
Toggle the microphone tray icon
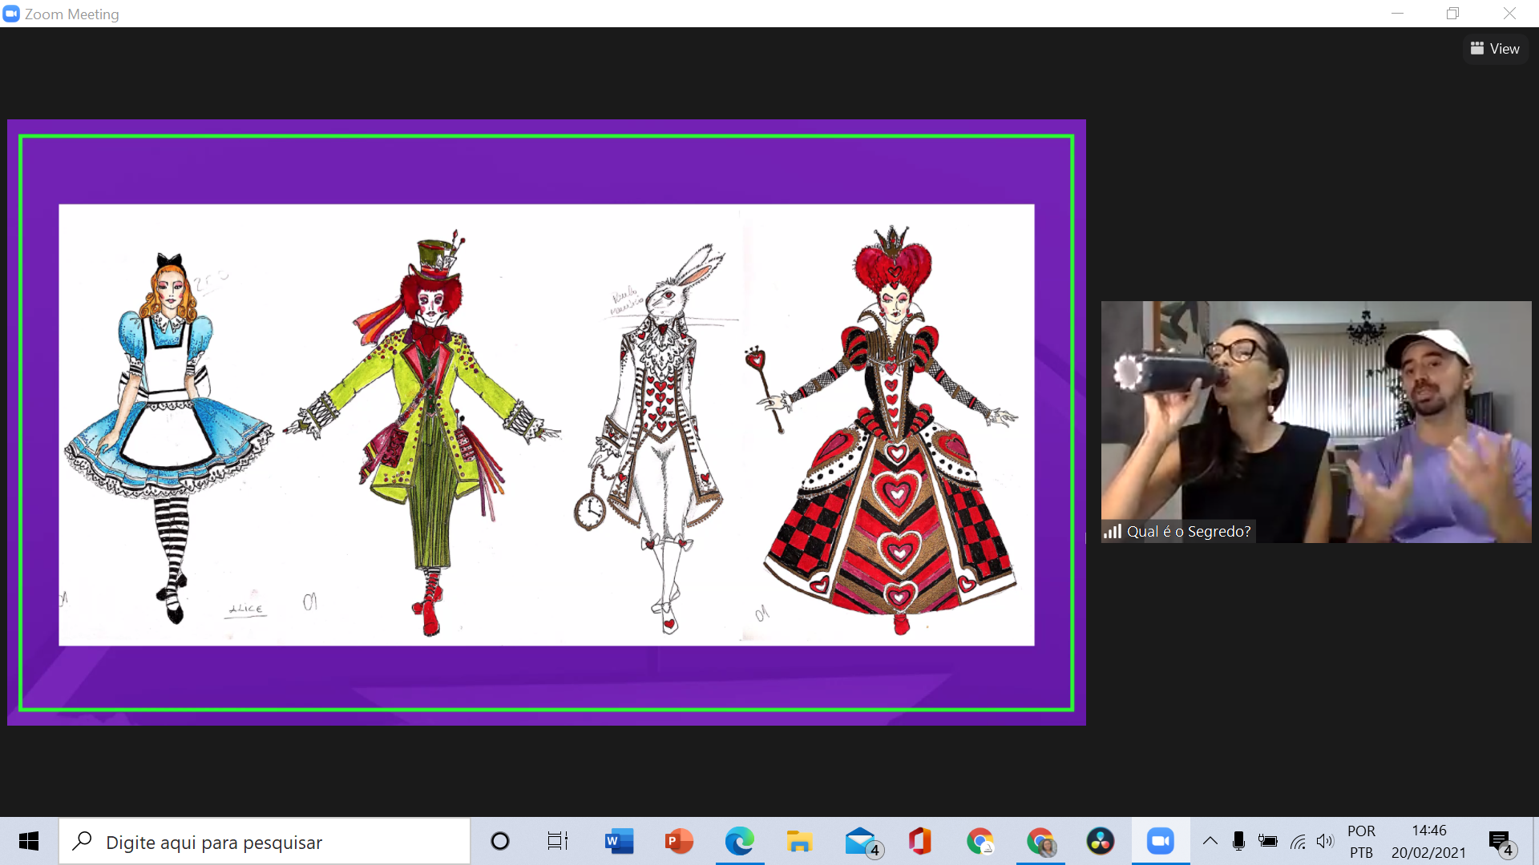coord(1238,841)
